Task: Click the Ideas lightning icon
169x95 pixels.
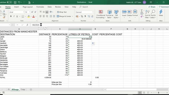Action: 161,13
